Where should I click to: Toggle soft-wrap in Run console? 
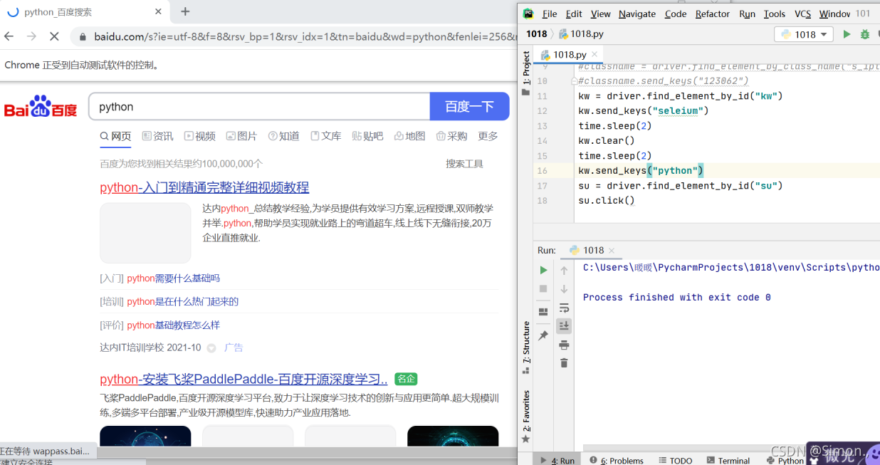[x=564, y=308]
